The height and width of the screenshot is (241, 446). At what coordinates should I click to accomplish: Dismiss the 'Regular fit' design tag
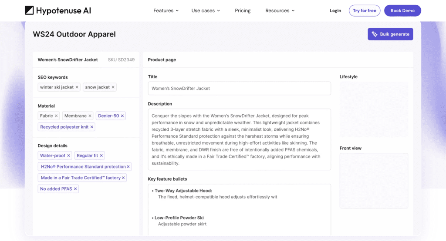pyautogui.click(x=101, y=155)
